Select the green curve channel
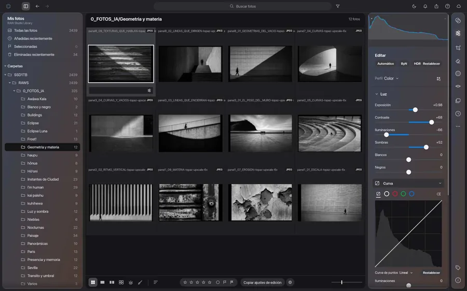Screen dimensions: 467x291 [403, 194]
